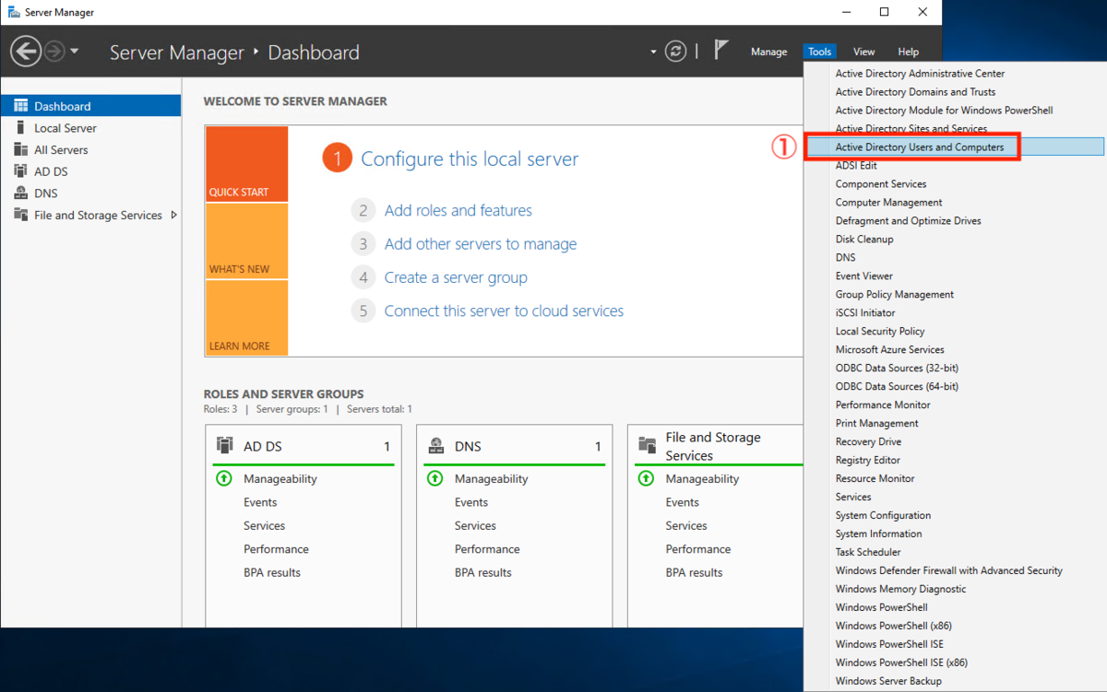Click the All Servers sidebar icon
Viewport: 1107px width, 692px height.
click(20, 149)
